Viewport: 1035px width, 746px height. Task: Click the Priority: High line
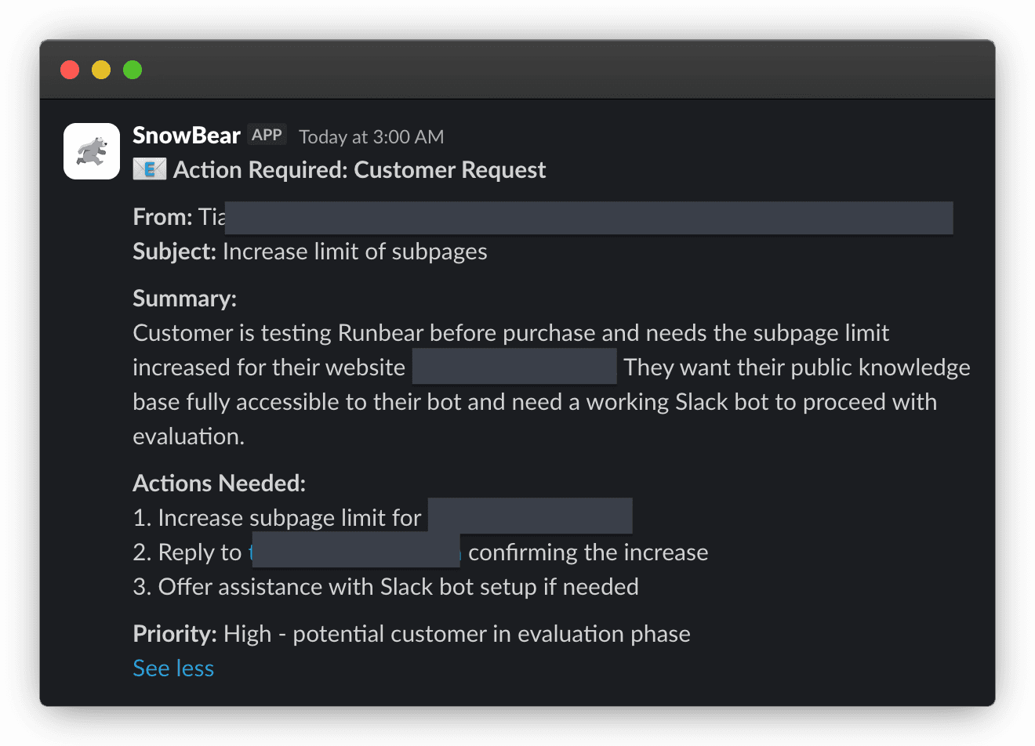pyautogui.click(x=412, y=634)
